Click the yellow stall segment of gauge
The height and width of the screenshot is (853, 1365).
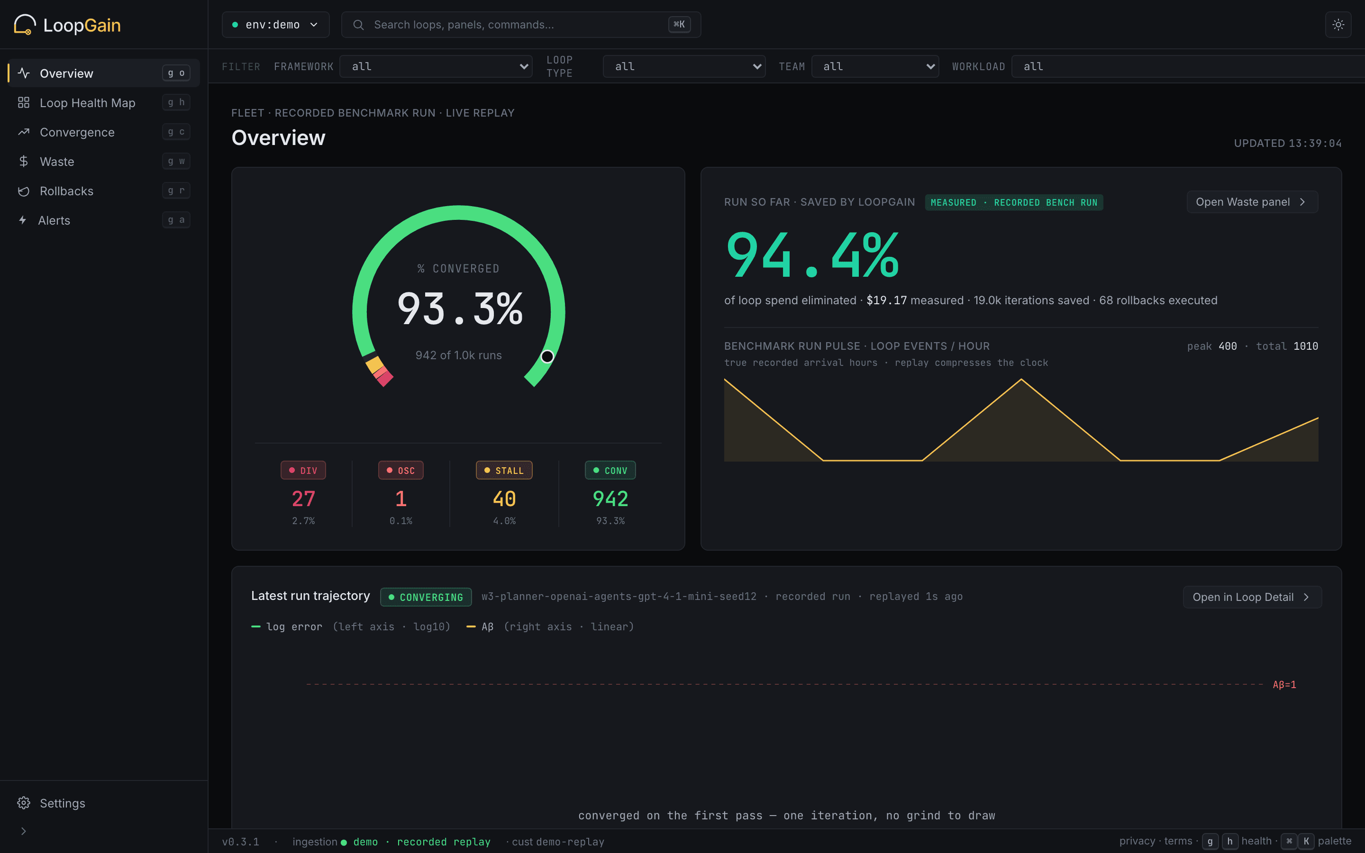point(374,364)
